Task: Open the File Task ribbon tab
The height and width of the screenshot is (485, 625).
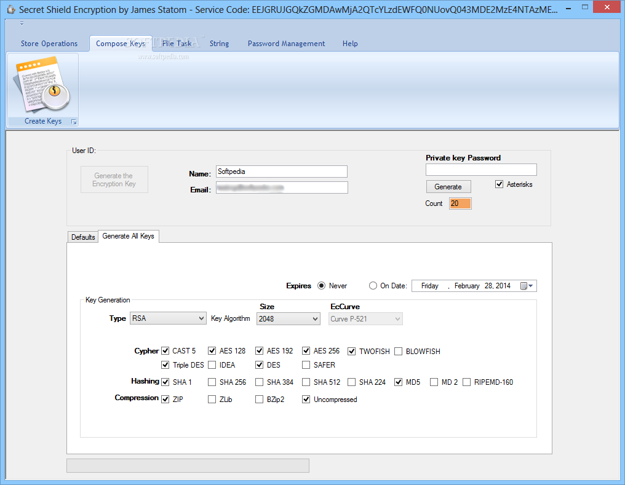Action: pos(177,44)
